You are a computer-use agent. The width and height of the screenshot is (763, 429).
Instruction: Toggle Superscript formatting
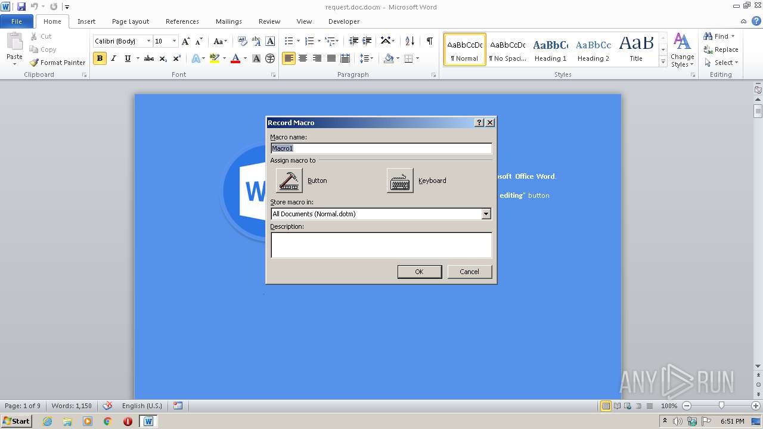pyautogui.click(x=177, y=58)
